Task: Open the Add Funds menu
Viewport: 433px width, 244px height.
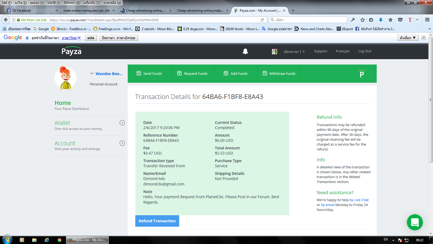Action: (x=236, y=73)
